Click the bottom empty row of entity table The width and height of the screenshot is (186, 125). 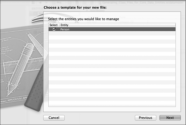click(112, 105)
